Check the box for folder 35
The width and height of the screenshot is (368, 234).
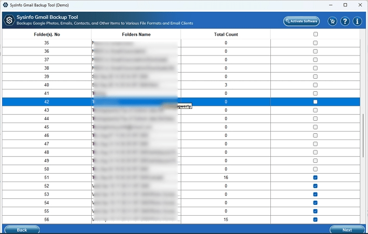(x=315, y=43)
